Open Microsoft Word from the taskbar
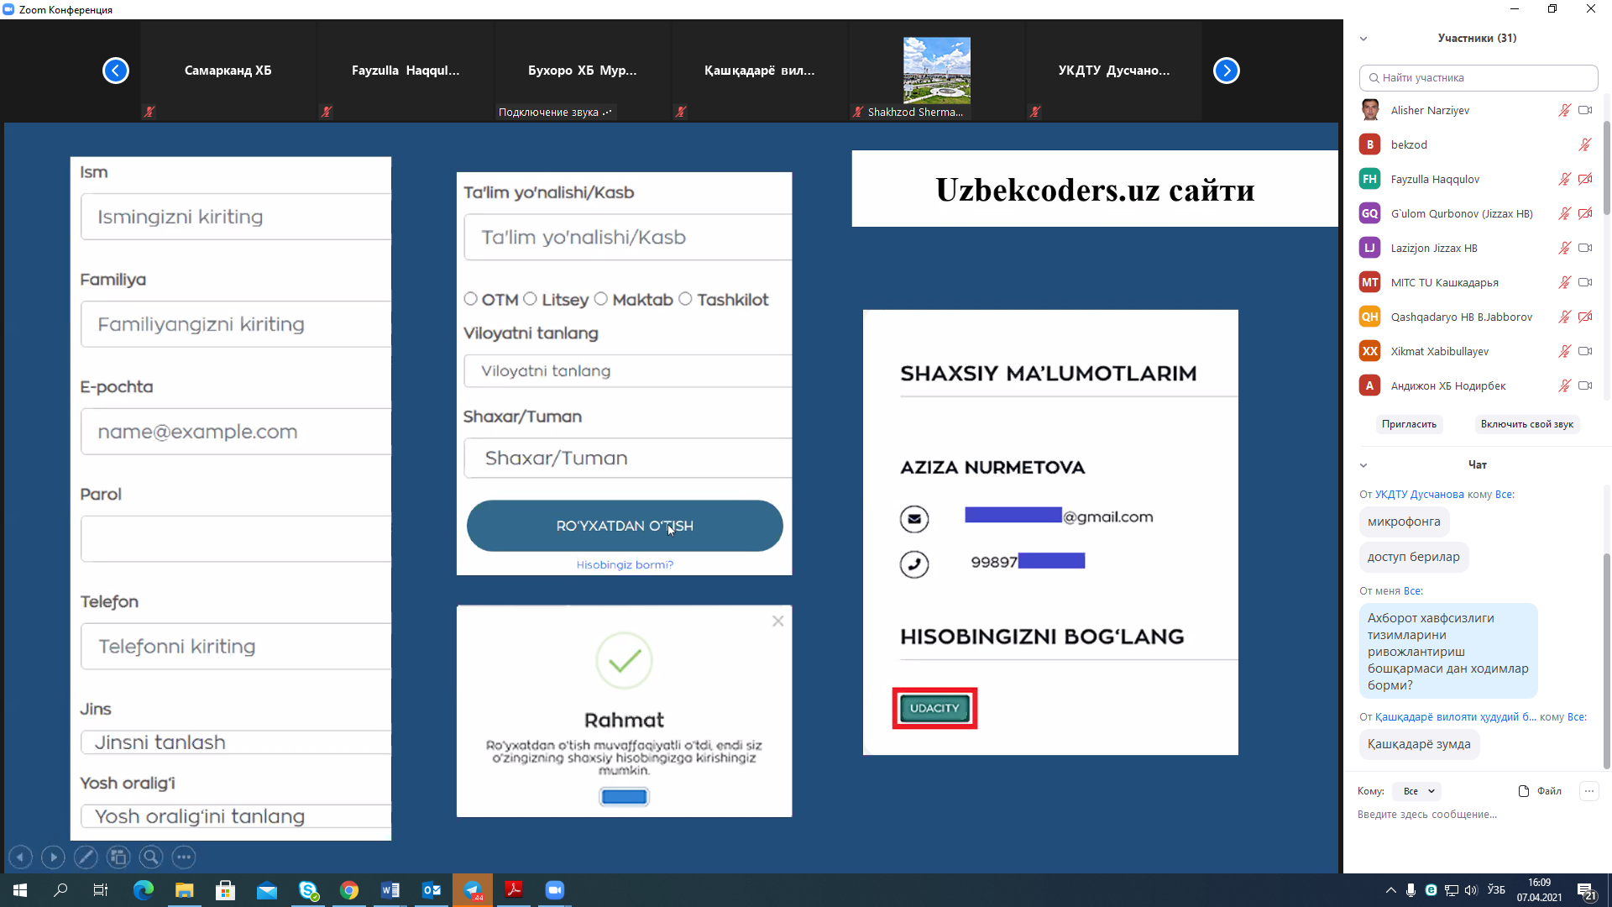Image resolution: width=1612 pixels, height=907 pixels. (x=390, y=890)
